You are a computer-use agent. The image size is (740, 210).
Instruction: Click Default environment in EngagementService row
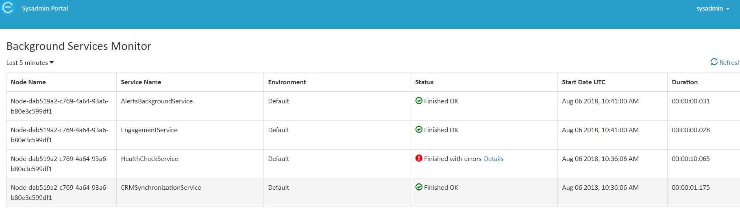click(x=279, y=130)
